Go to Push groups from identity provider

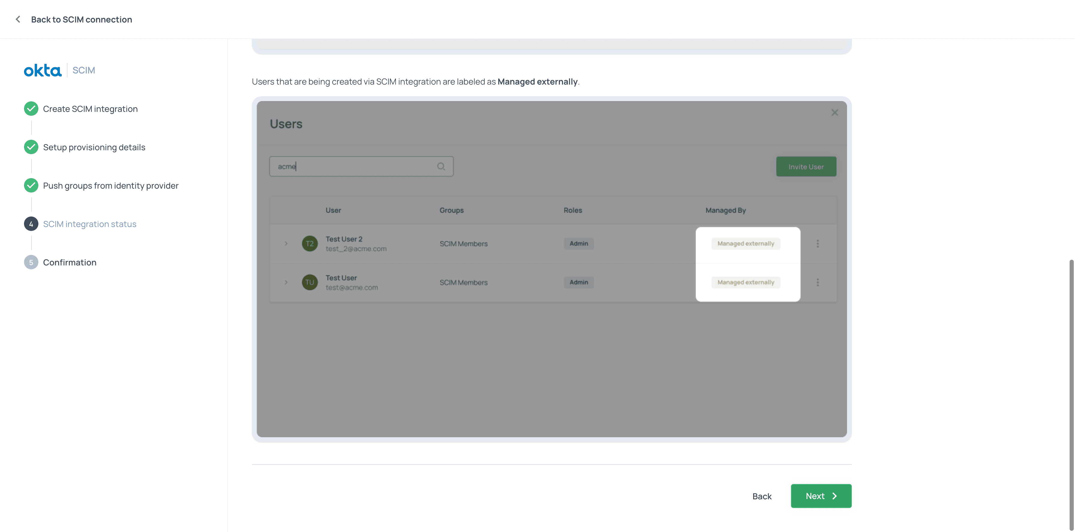click(x=111, y=185)
